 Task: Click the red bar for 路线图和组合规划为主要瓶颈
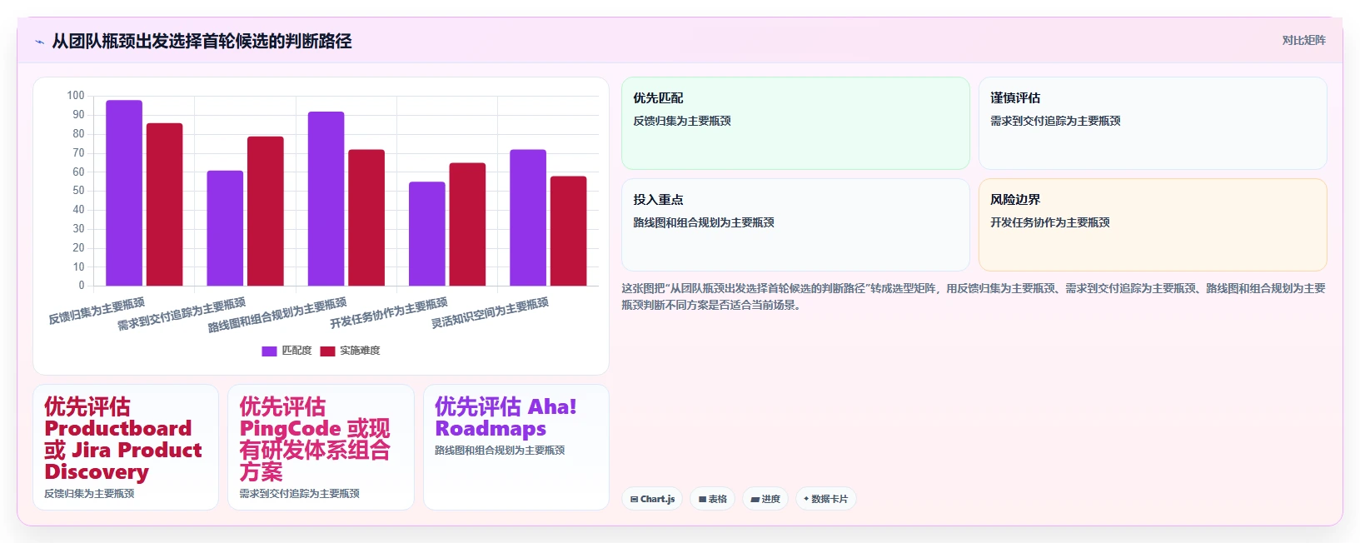click(366, 218)
